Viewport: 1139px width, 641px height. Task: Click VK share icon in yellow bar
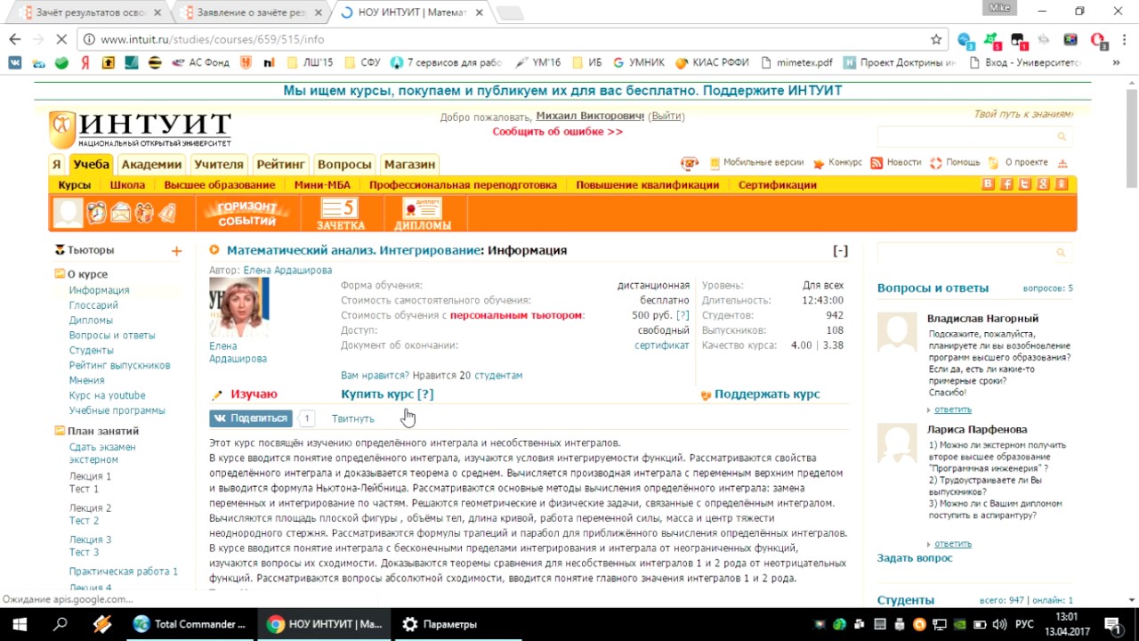click(x=988, y=184)
